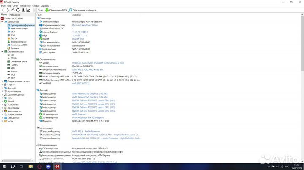Collapse the Системная плата tree node
This screenshot has width=304, height=170.
click(2, 52)
